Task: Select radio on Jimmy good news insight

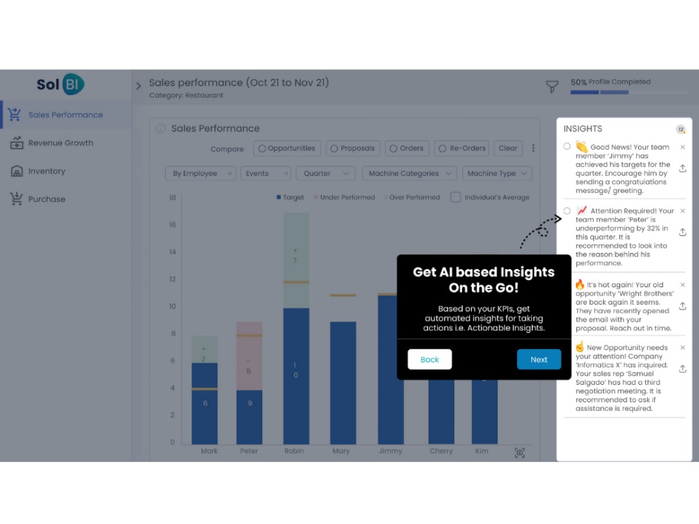Action: 567,146
